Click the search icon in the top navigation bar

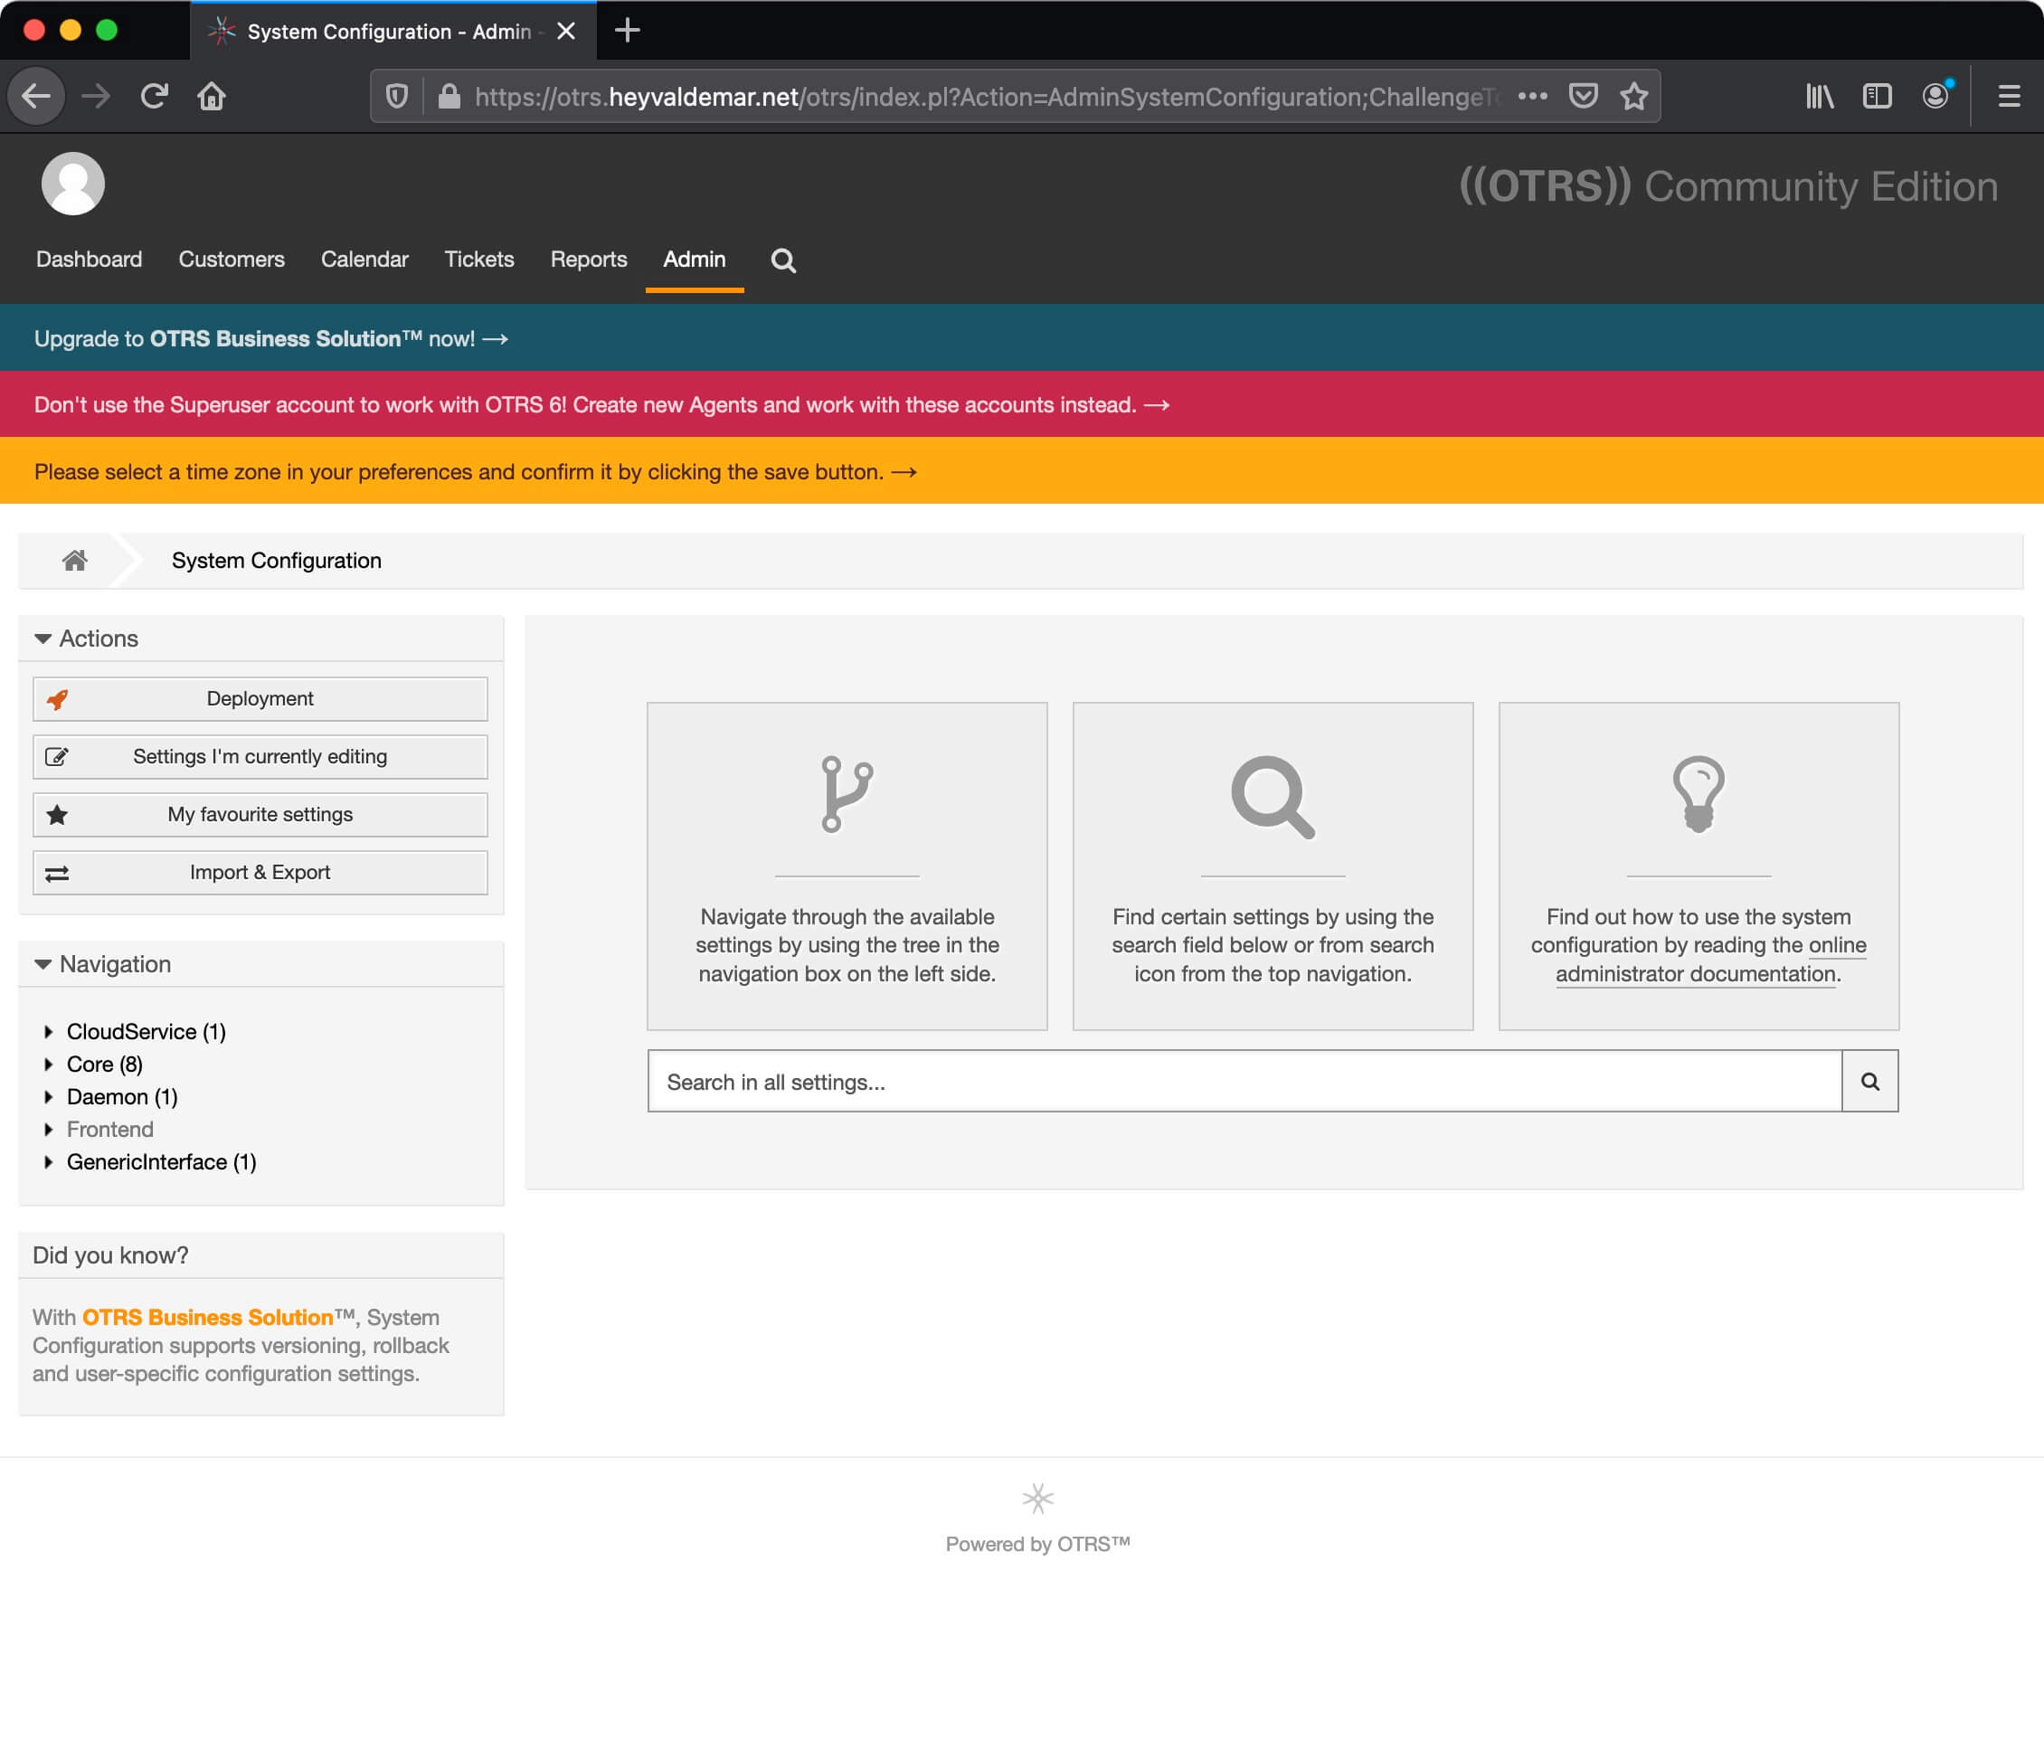pos(783,259)
